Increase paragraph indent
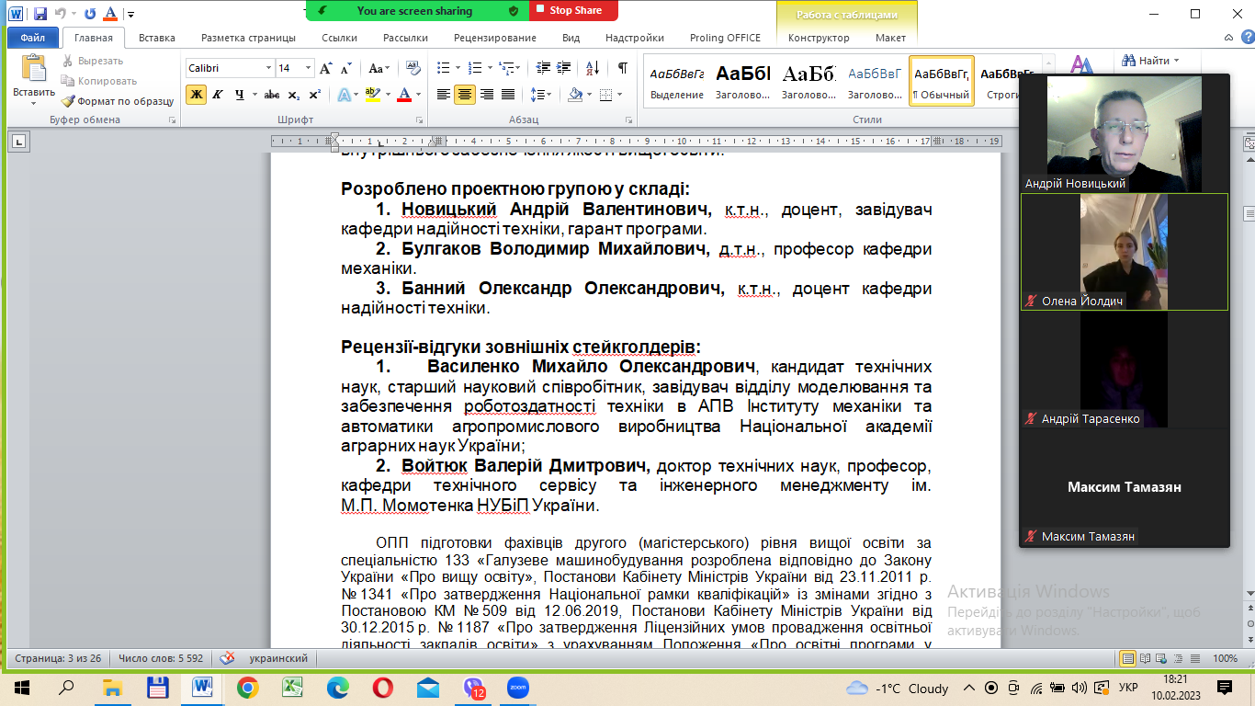Screen dimensions: 1255x706 click(x=564, y=68)
